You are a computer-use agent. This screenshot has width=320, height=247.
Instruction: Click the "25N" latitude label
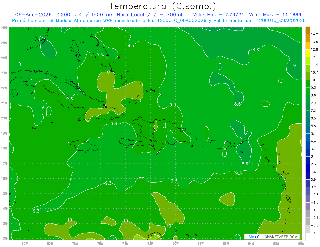(4, 43)
